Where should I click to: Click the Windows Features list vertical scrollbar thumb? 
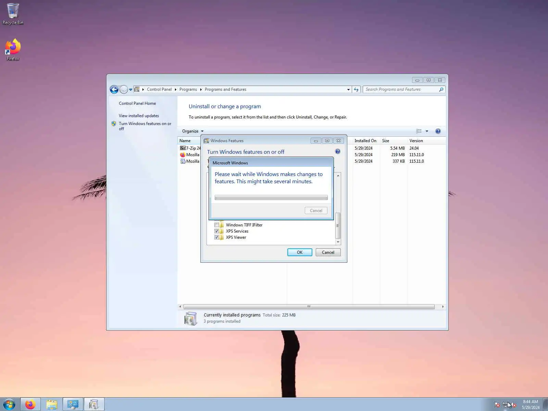click(338, 226)
